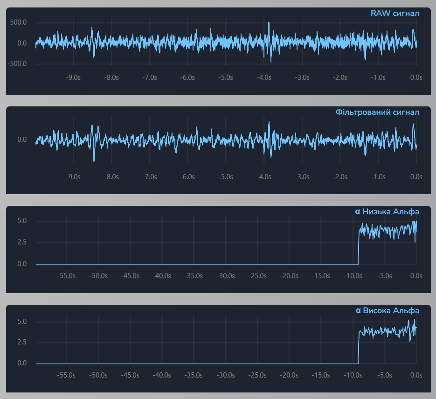Pick the -55.0s tick in Низька Альфа chart
Viewport: 436px width, 399px height.
pyautogui.click(x=66, y=276)
